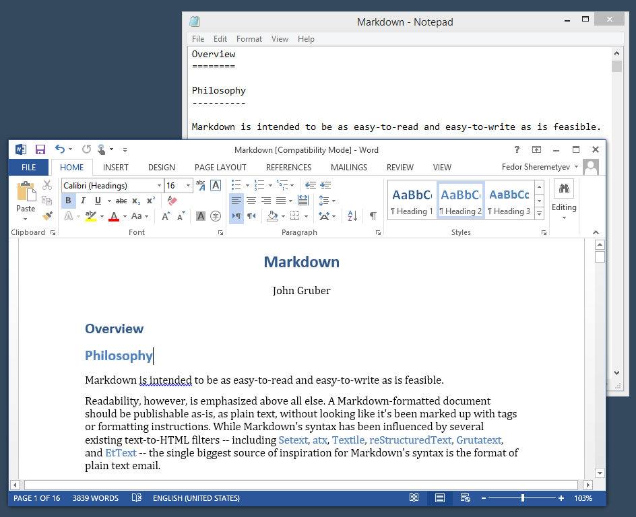Viewport: 636px width, 517px height.
Task: Toggle Italic formatting
Action: coord(82,200)
